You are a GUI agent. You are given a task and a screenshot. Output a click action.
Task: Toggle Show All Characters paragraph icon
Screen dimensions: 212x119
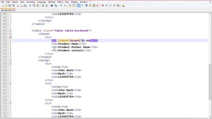point(82,6)
